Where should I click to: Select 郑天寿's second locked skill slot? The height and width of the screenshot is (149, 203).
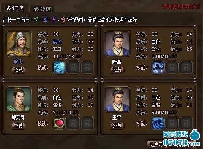coord(73,123)
